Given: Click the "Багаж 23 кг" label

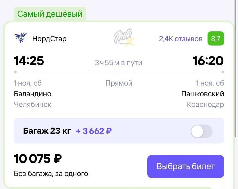Looking at the screenshot, I should click(x=47, y=131).
